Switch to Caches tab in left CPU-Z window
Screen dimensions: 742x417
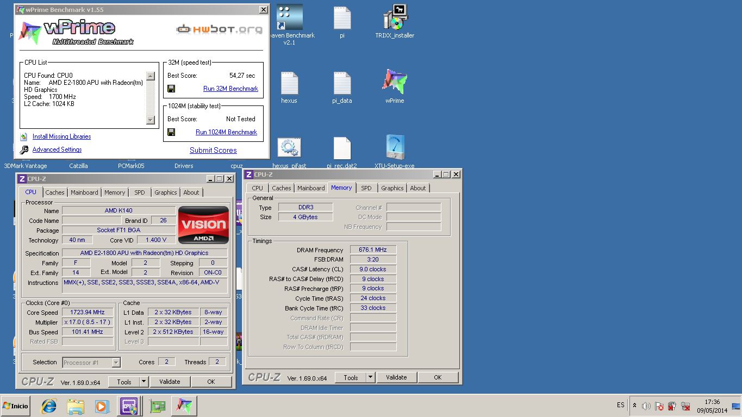point(55,192)
